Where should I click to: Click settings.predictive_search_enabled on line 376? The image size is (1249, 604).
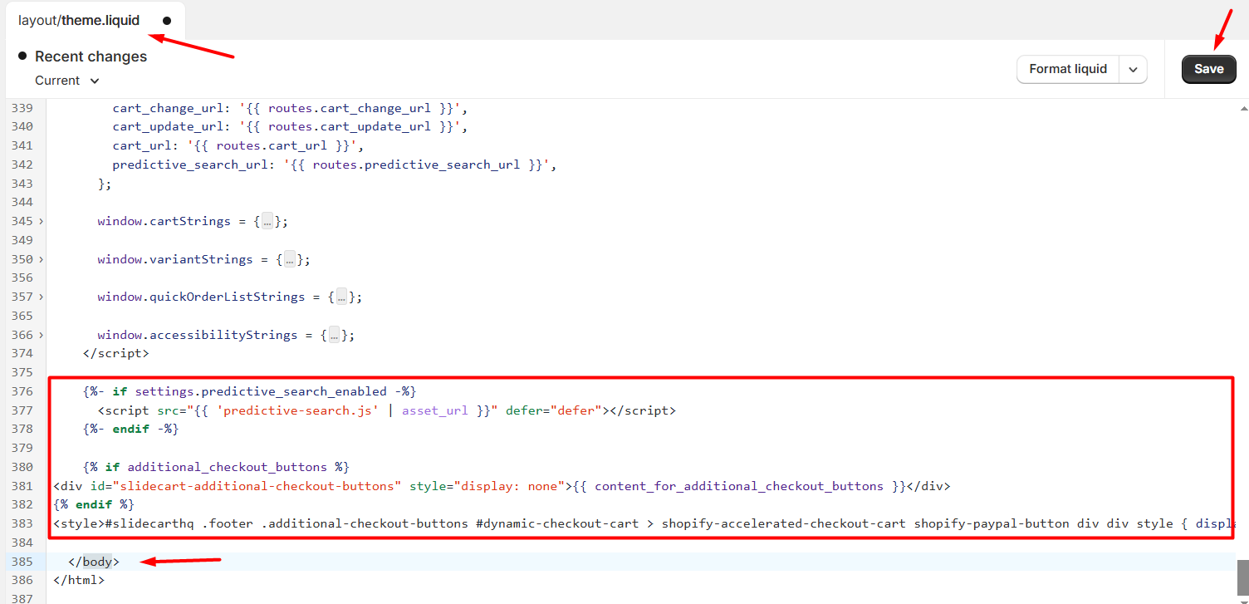pos(261,391)
